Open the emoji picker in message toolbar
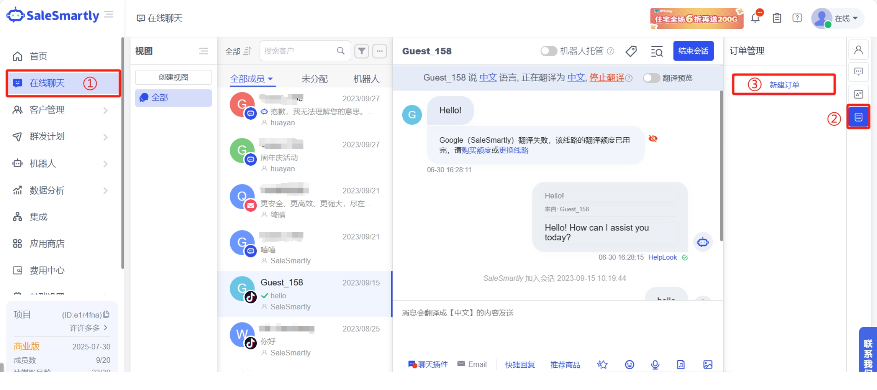 [x=629, y=364]
